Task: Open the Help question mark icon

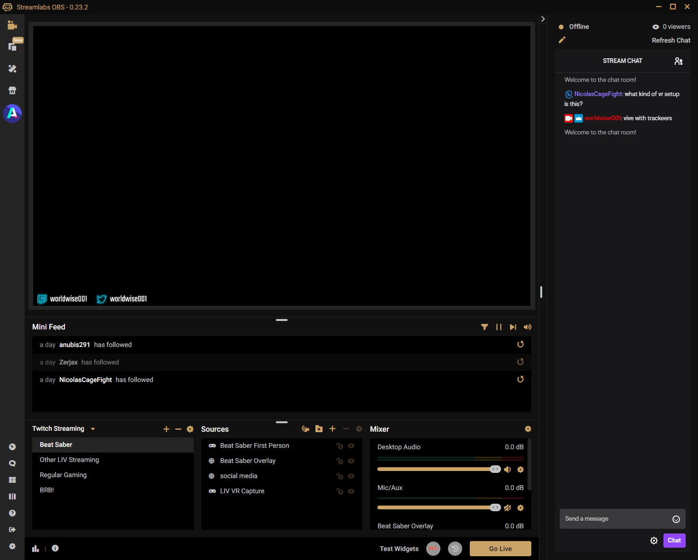Action: (12, 513)
